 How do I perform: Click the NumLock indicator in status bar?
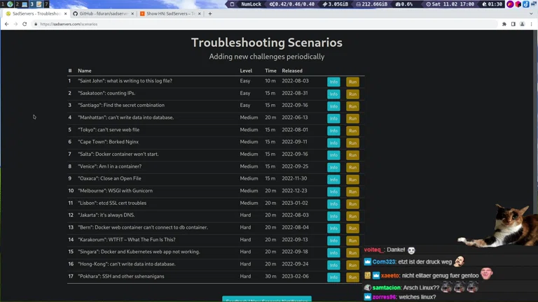[x=251, y=4]
